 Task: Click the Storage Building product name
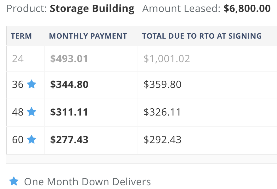92,9
